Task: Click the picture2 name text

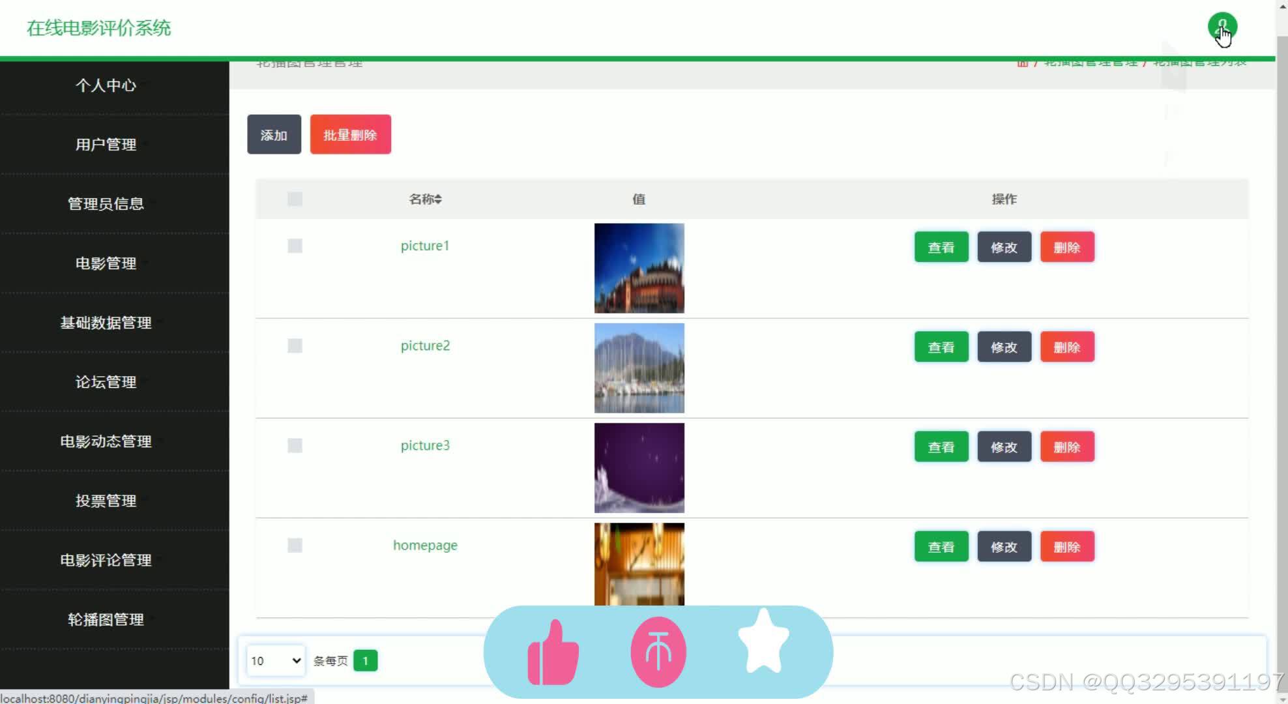Action: pos(425,345)
